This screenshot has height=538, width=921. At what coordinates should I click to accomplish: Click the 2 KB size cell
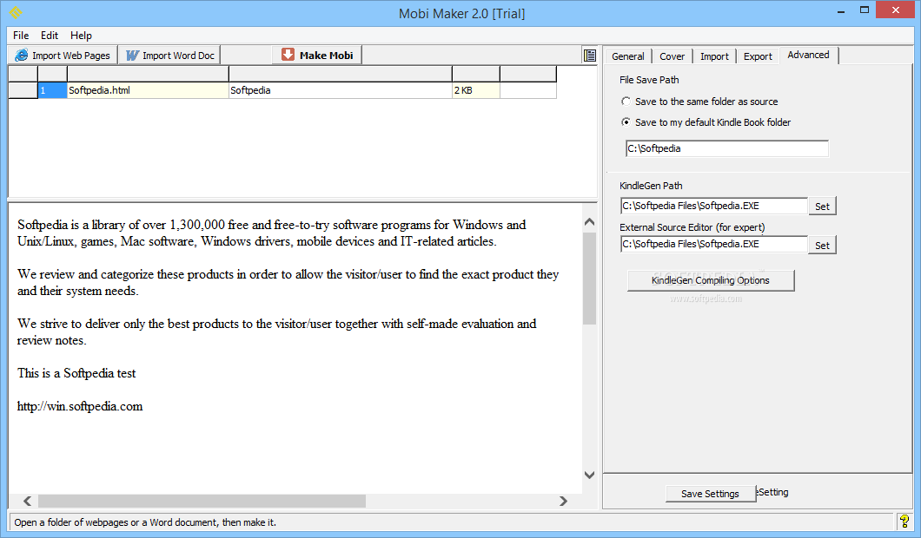476,90
